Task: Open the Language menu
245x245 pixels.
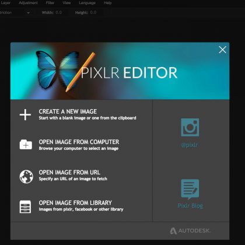Action: (x=87, y=3)
